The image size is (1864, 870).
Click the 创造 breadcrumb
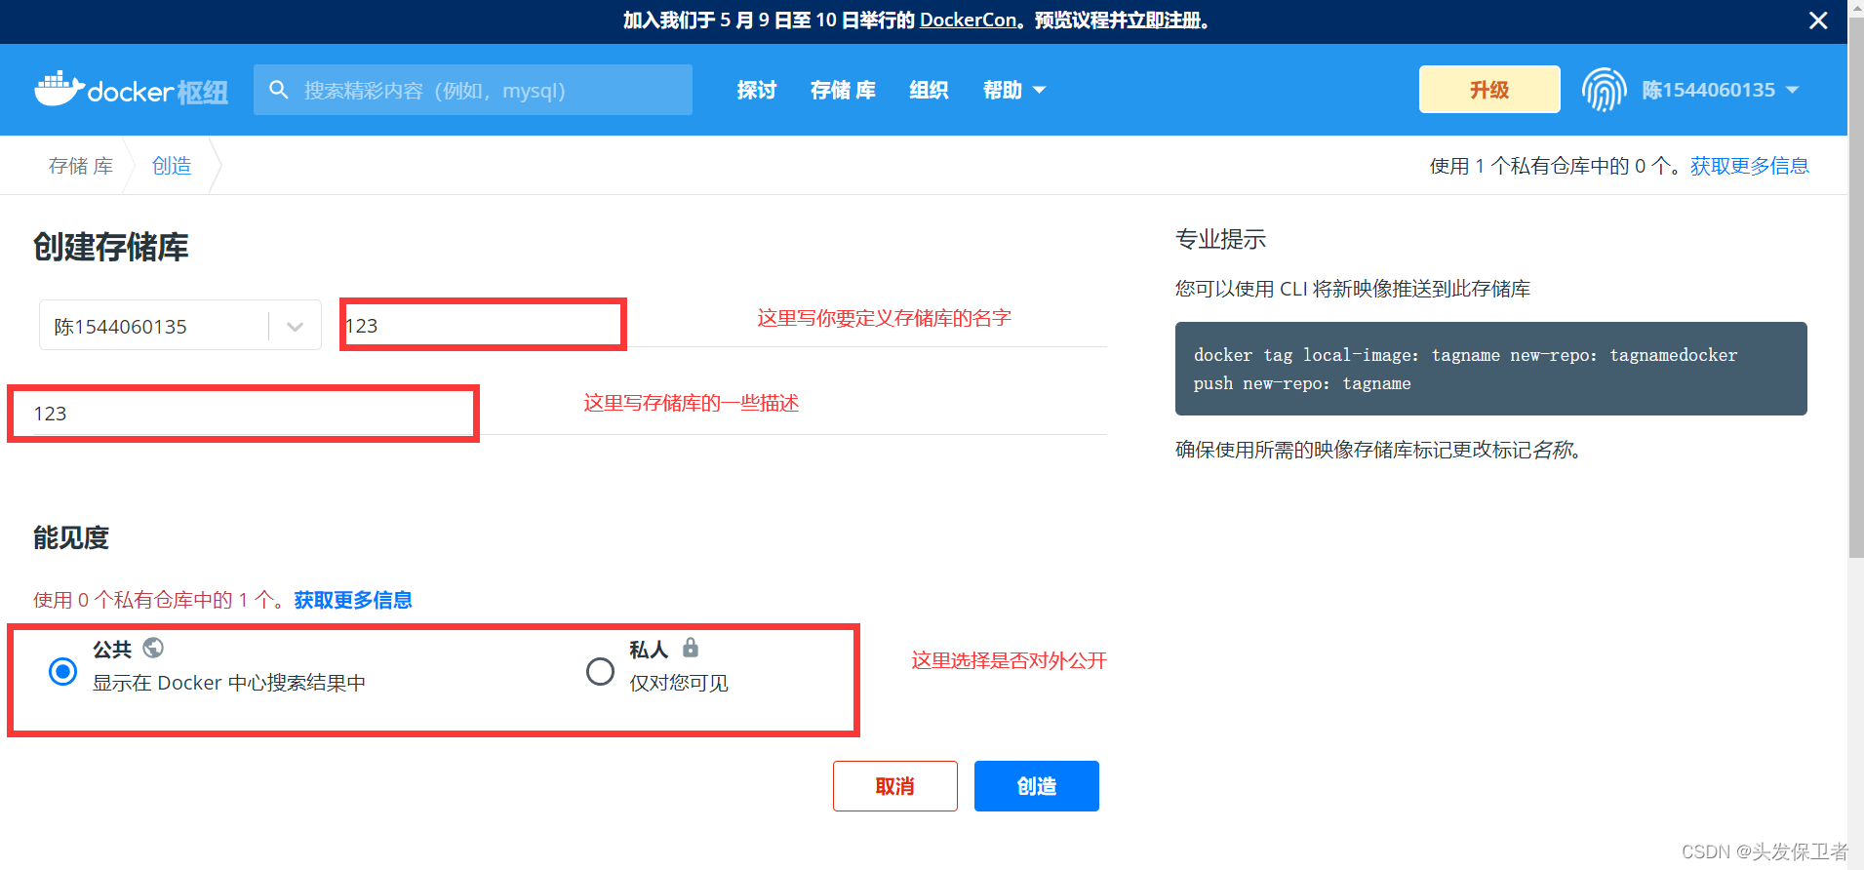pyautogui.click(x=172, y=166)
